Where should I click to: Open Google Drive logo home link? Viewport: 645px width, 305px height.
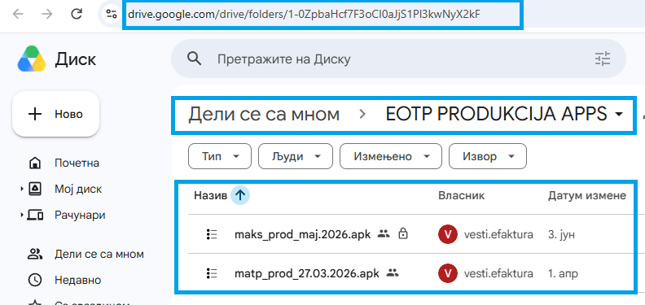[x=32, y=59]
